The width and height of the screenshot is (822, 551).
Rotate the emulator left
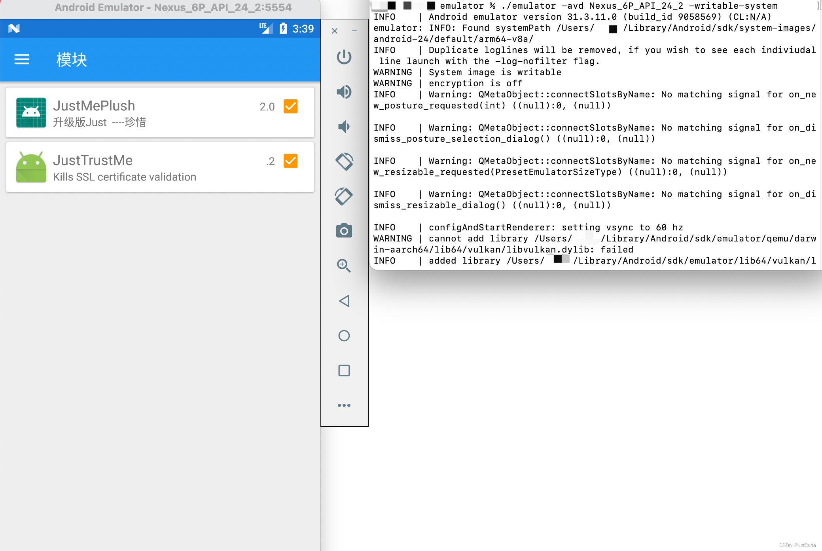344,161
